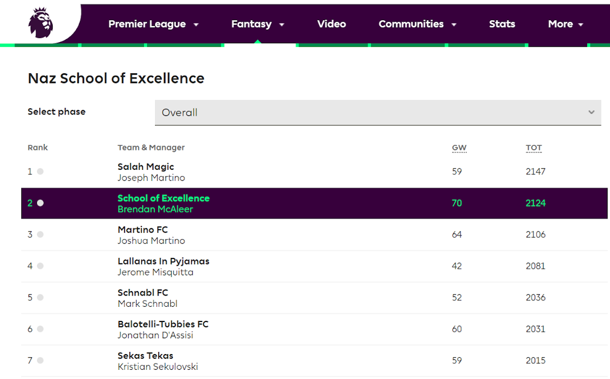Click the rank status dot for Balotelli-Tubbies FC
This screenshot has height=379, width=610.
(x=40, y=329)
